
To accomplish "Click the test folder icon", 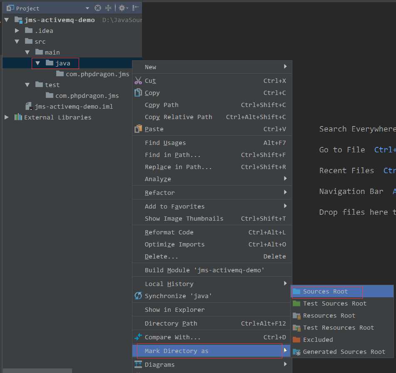I will pos(39,85).
